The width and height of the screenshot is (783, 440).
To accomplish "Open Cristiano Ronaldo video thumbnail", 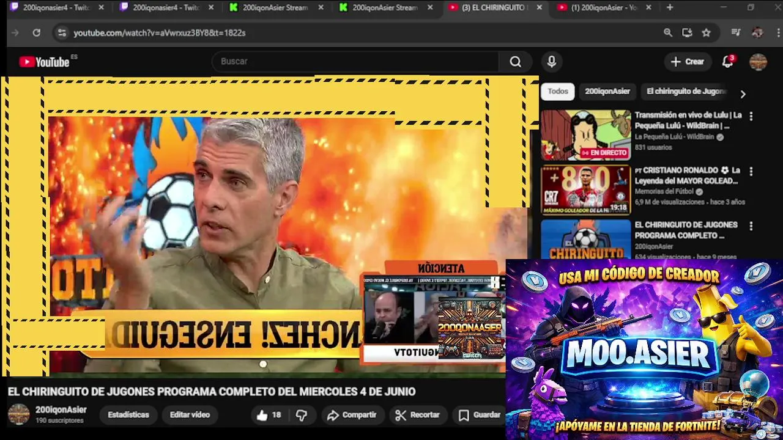I will coord(585,190).
